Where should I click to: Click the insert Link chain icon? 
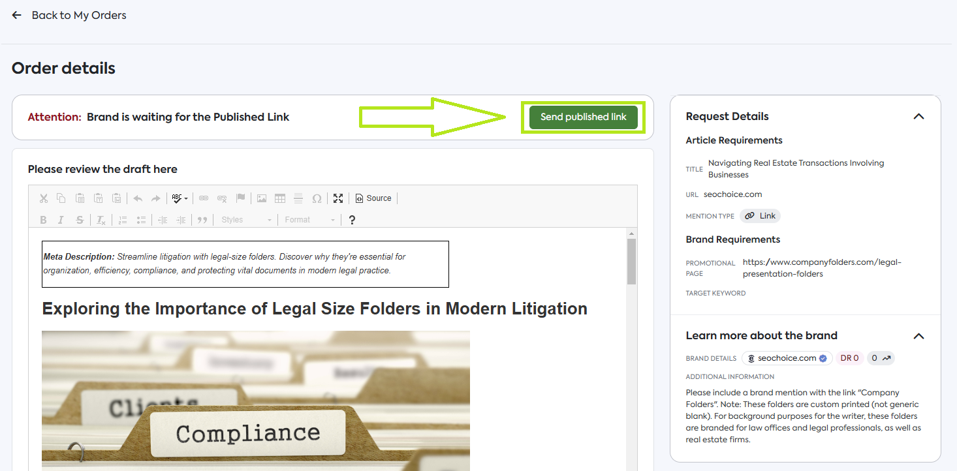point(204,198)
